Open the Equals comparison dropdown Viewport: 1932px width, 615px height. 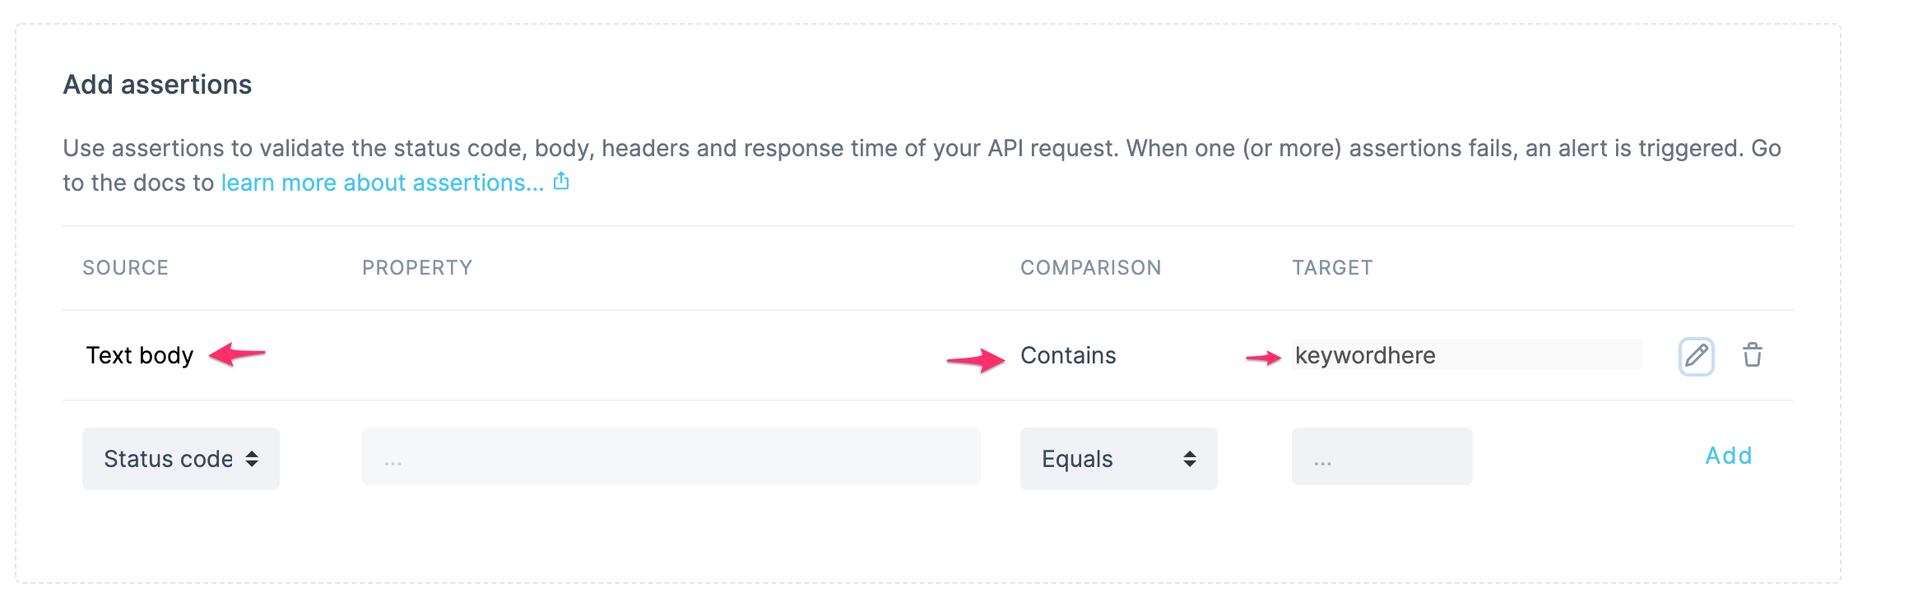point(1117,459)
